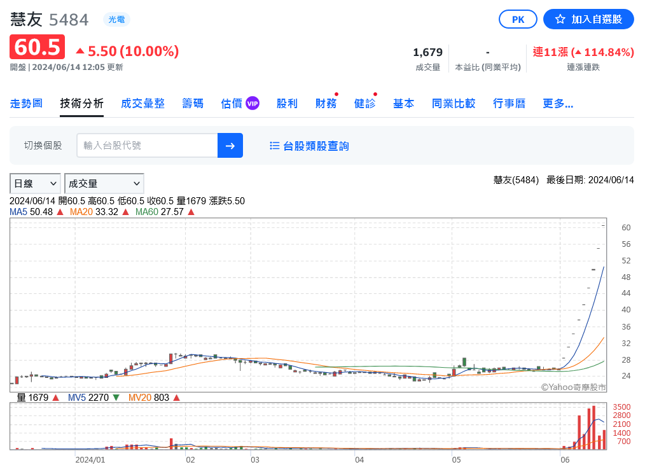Click the MV5 2270 volume legend
Image resolution: width=645 pixels, height=467 pixels.
[x=94, y=398]
